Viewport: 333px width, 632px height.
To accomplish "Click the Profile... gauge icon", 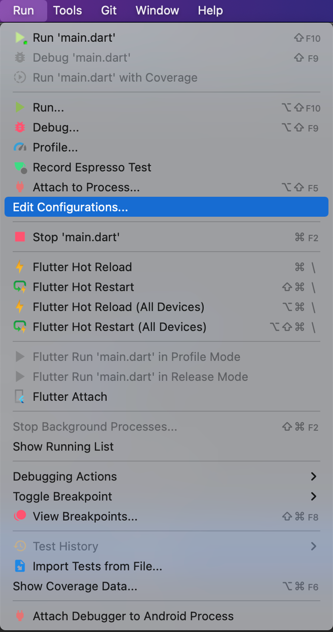I will (x=20, y=148).
